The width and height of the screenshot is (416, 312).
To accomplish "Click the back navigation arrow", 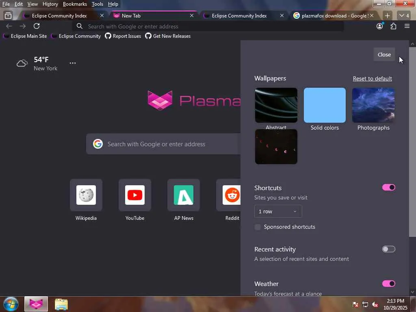I will 9,26.
